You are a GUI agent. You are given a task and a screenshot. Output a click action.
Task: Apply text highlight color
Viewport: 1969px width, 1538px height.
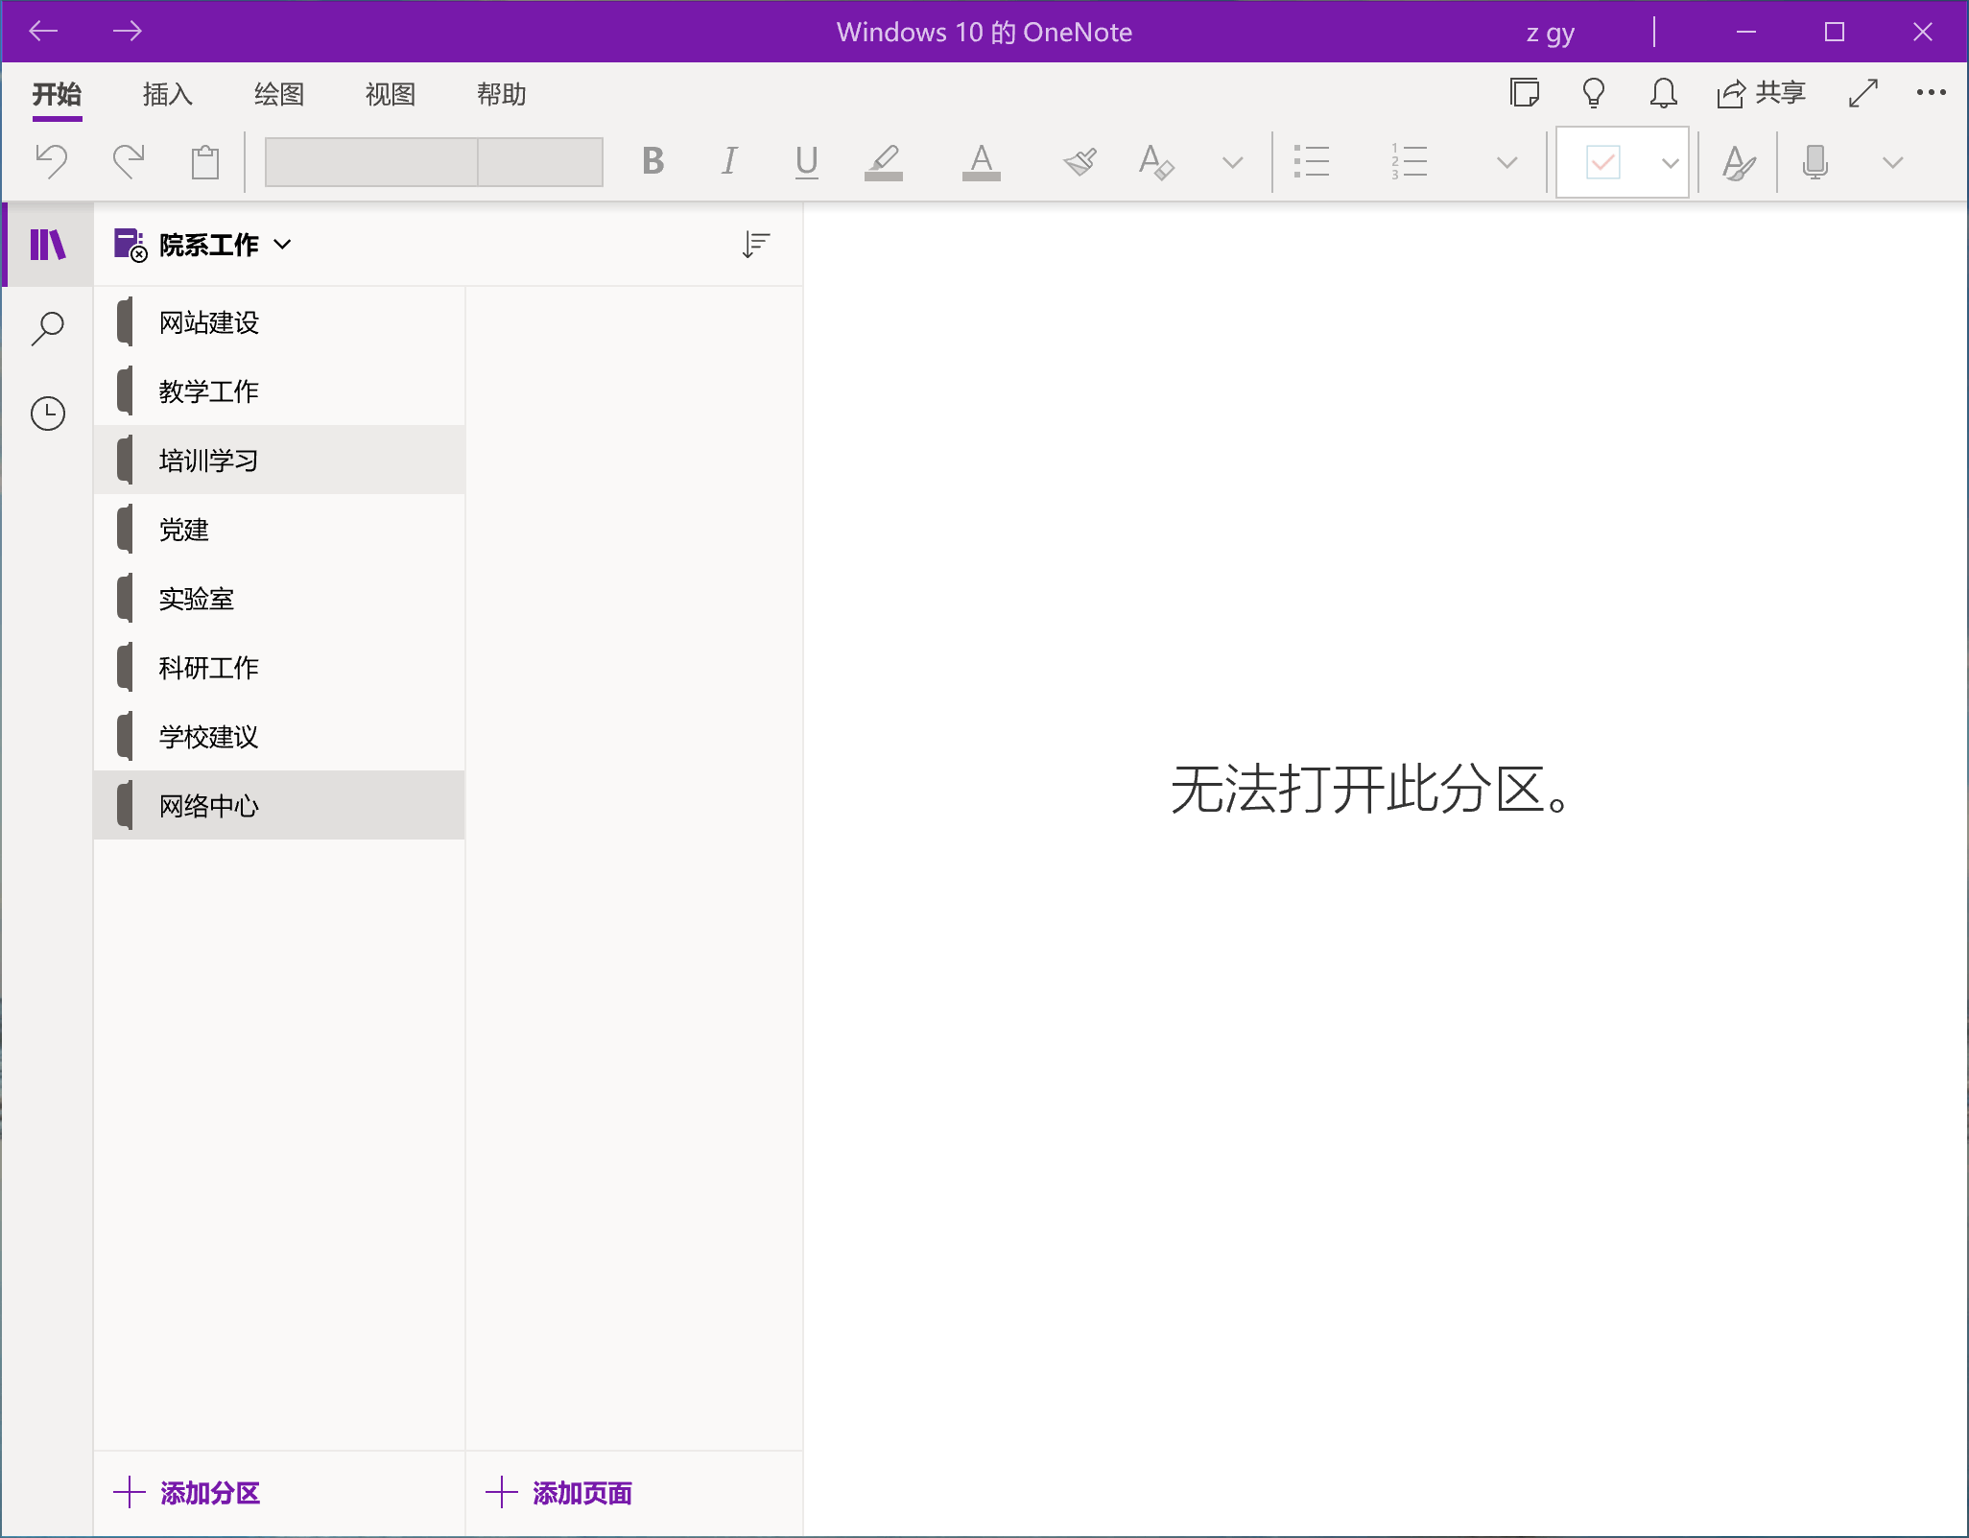point(884,161)
